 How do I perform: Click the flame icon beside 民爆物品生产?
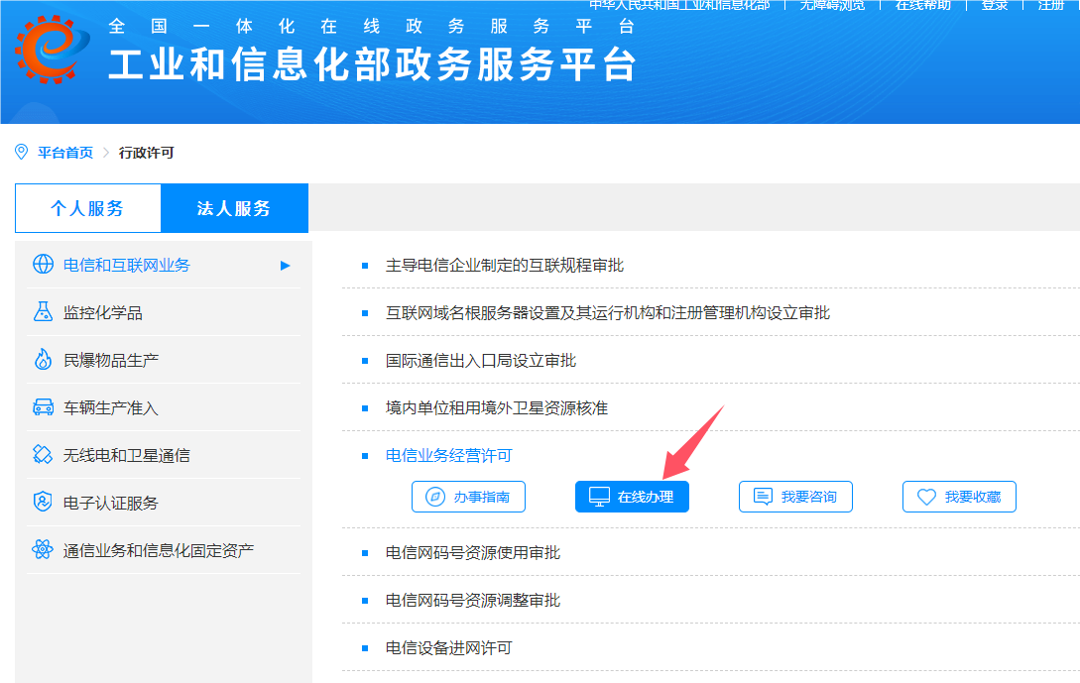pos(43,360)
